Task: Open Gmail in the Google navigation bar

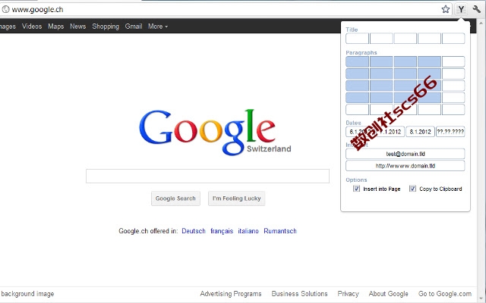Action: 134,27
